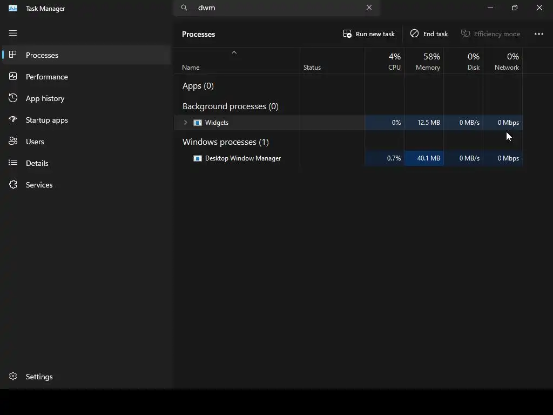Click Desktop Window Manager 0 Mbps cell
553x415 pixels.
tap(503, 158)
